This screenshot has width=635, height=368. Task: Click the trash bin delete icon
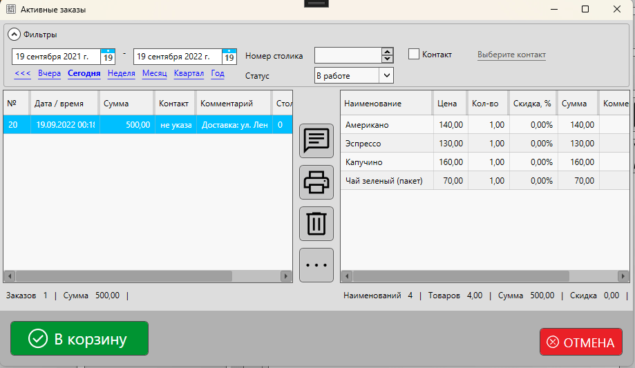tap(316, 224)
